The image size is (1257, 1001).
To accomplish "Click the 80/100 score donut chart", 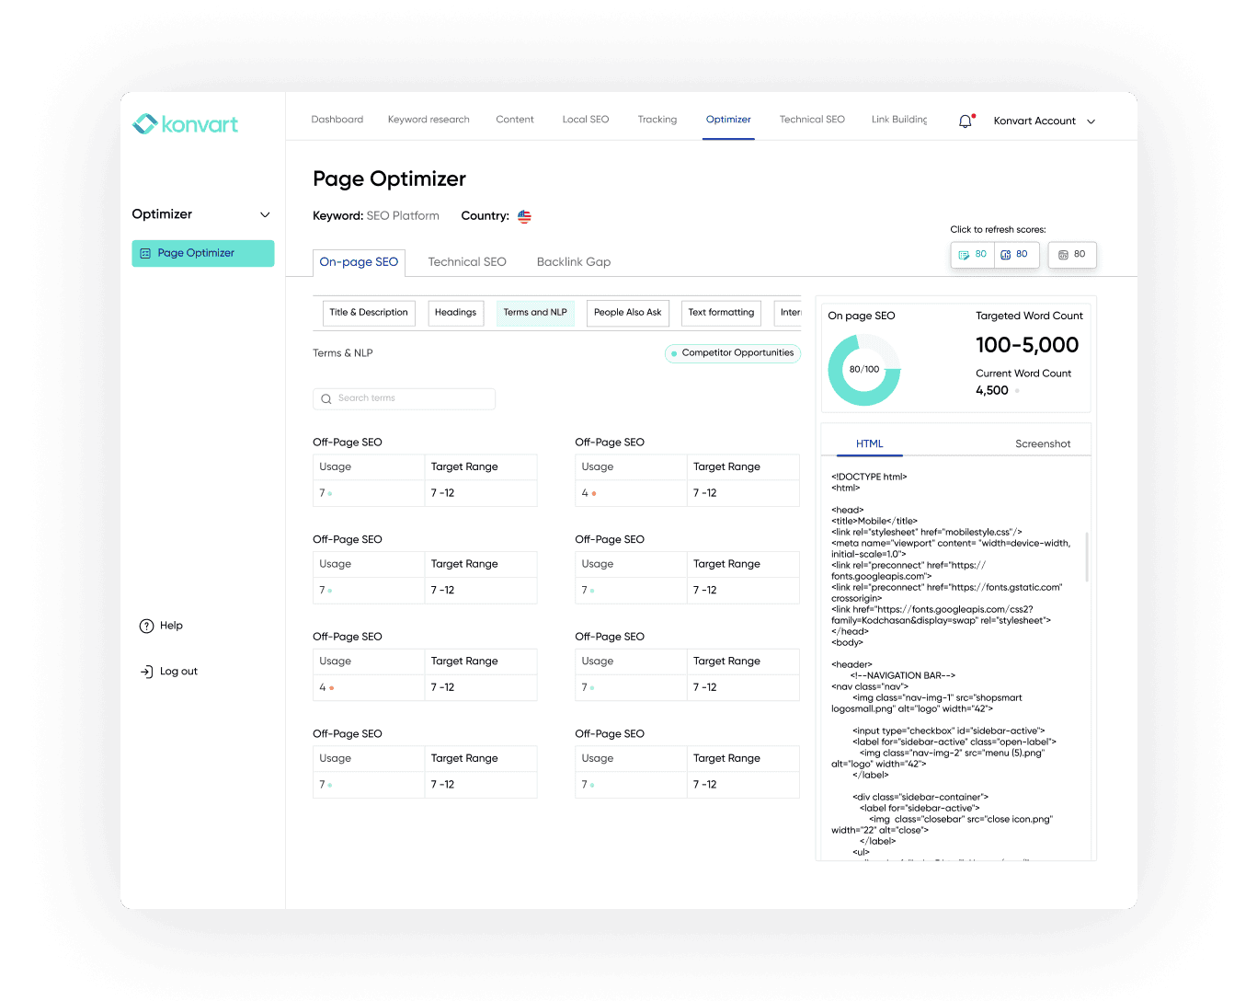I will (x=863, y=369).
